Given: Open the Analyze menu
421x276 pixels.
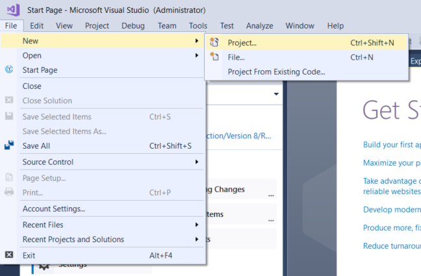Looking at the screenshot, I should pyautogui.click(x=259, y=26).
